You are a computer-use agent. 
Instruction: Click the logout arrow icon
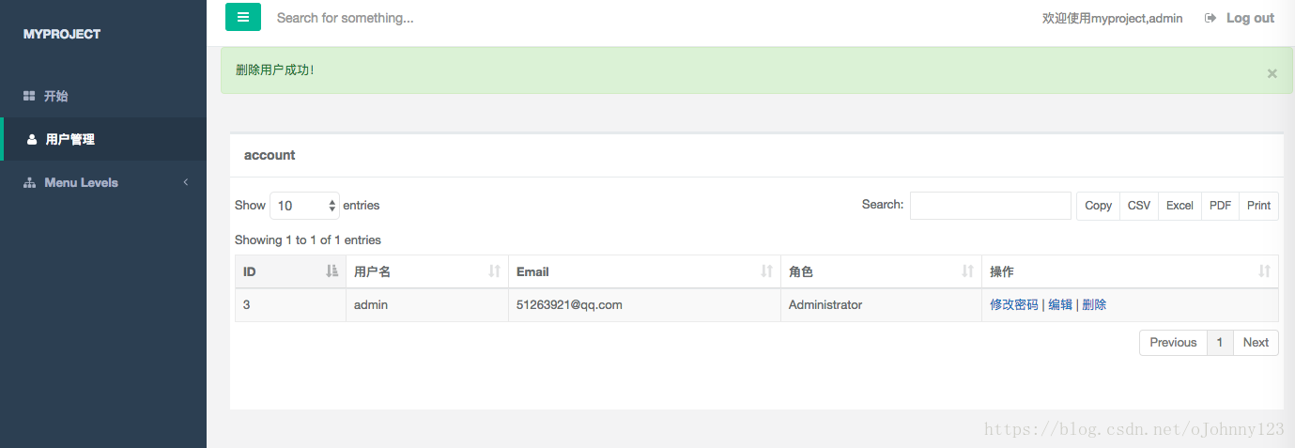(x=1210, y=18)
